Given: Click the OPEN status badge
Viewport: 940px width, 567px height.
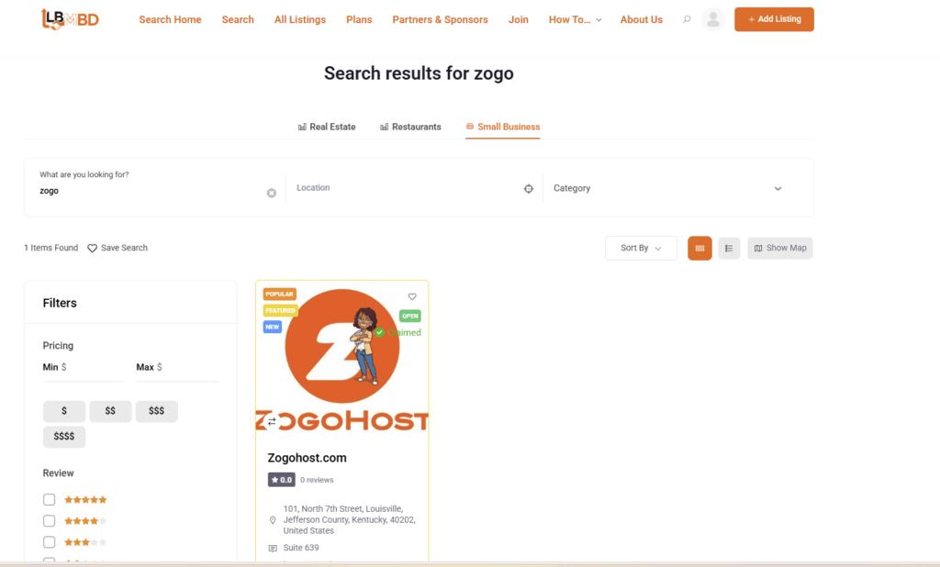Looking at the screenshot, I should (x=410, y=316).
